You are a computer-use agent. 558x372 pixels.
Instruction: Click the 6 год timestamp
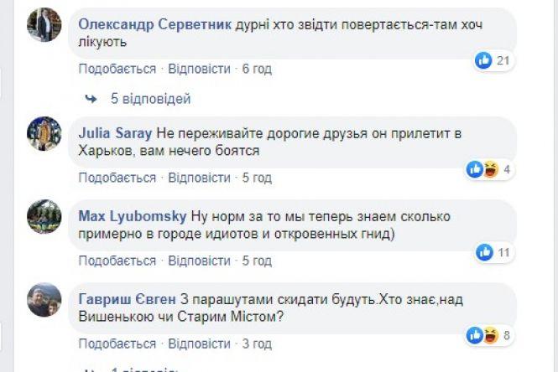[x=258, y=69]
